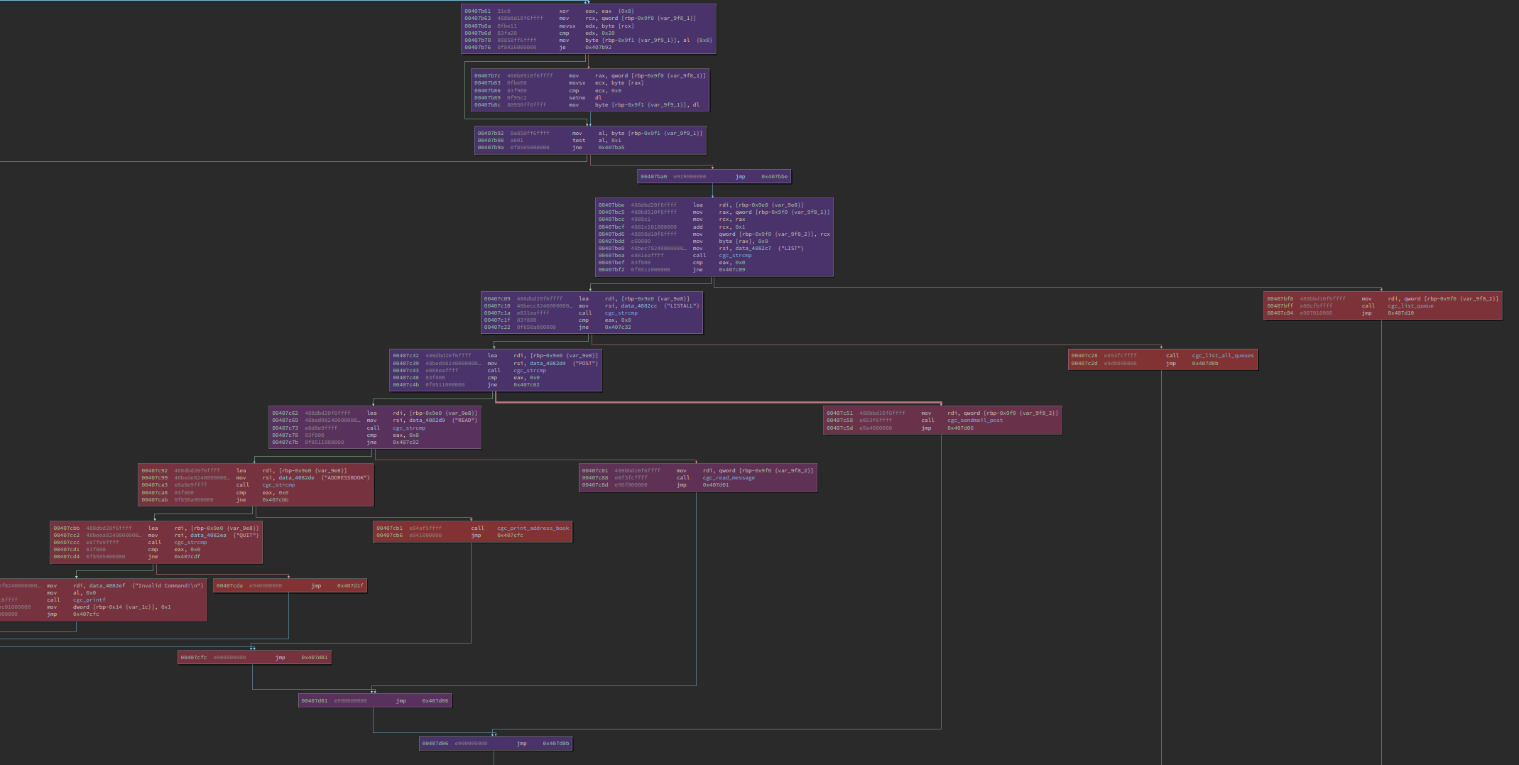
Task: Select the "LISTALL" string annotation
Action: 682,306
